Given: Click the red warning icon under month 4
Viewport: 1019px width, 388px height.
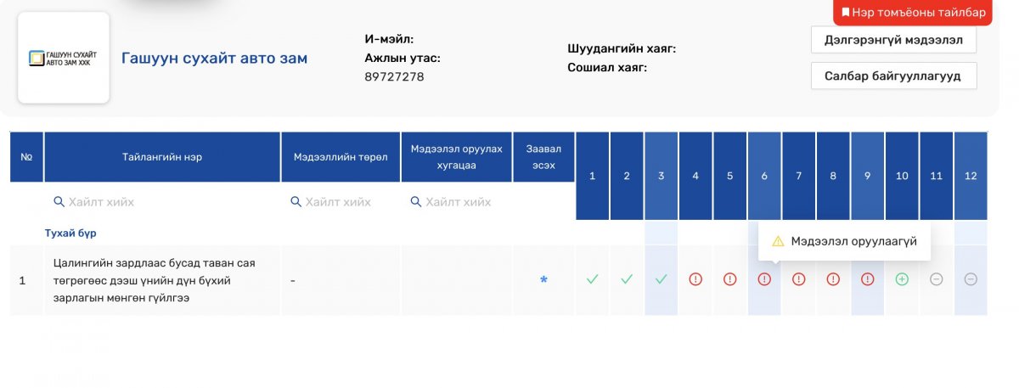Looking at the screenshot, I should tap(695, 279).
